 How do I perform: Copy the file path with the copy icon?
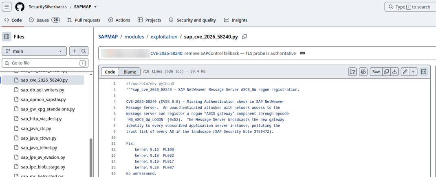click(x=244, y=37)
